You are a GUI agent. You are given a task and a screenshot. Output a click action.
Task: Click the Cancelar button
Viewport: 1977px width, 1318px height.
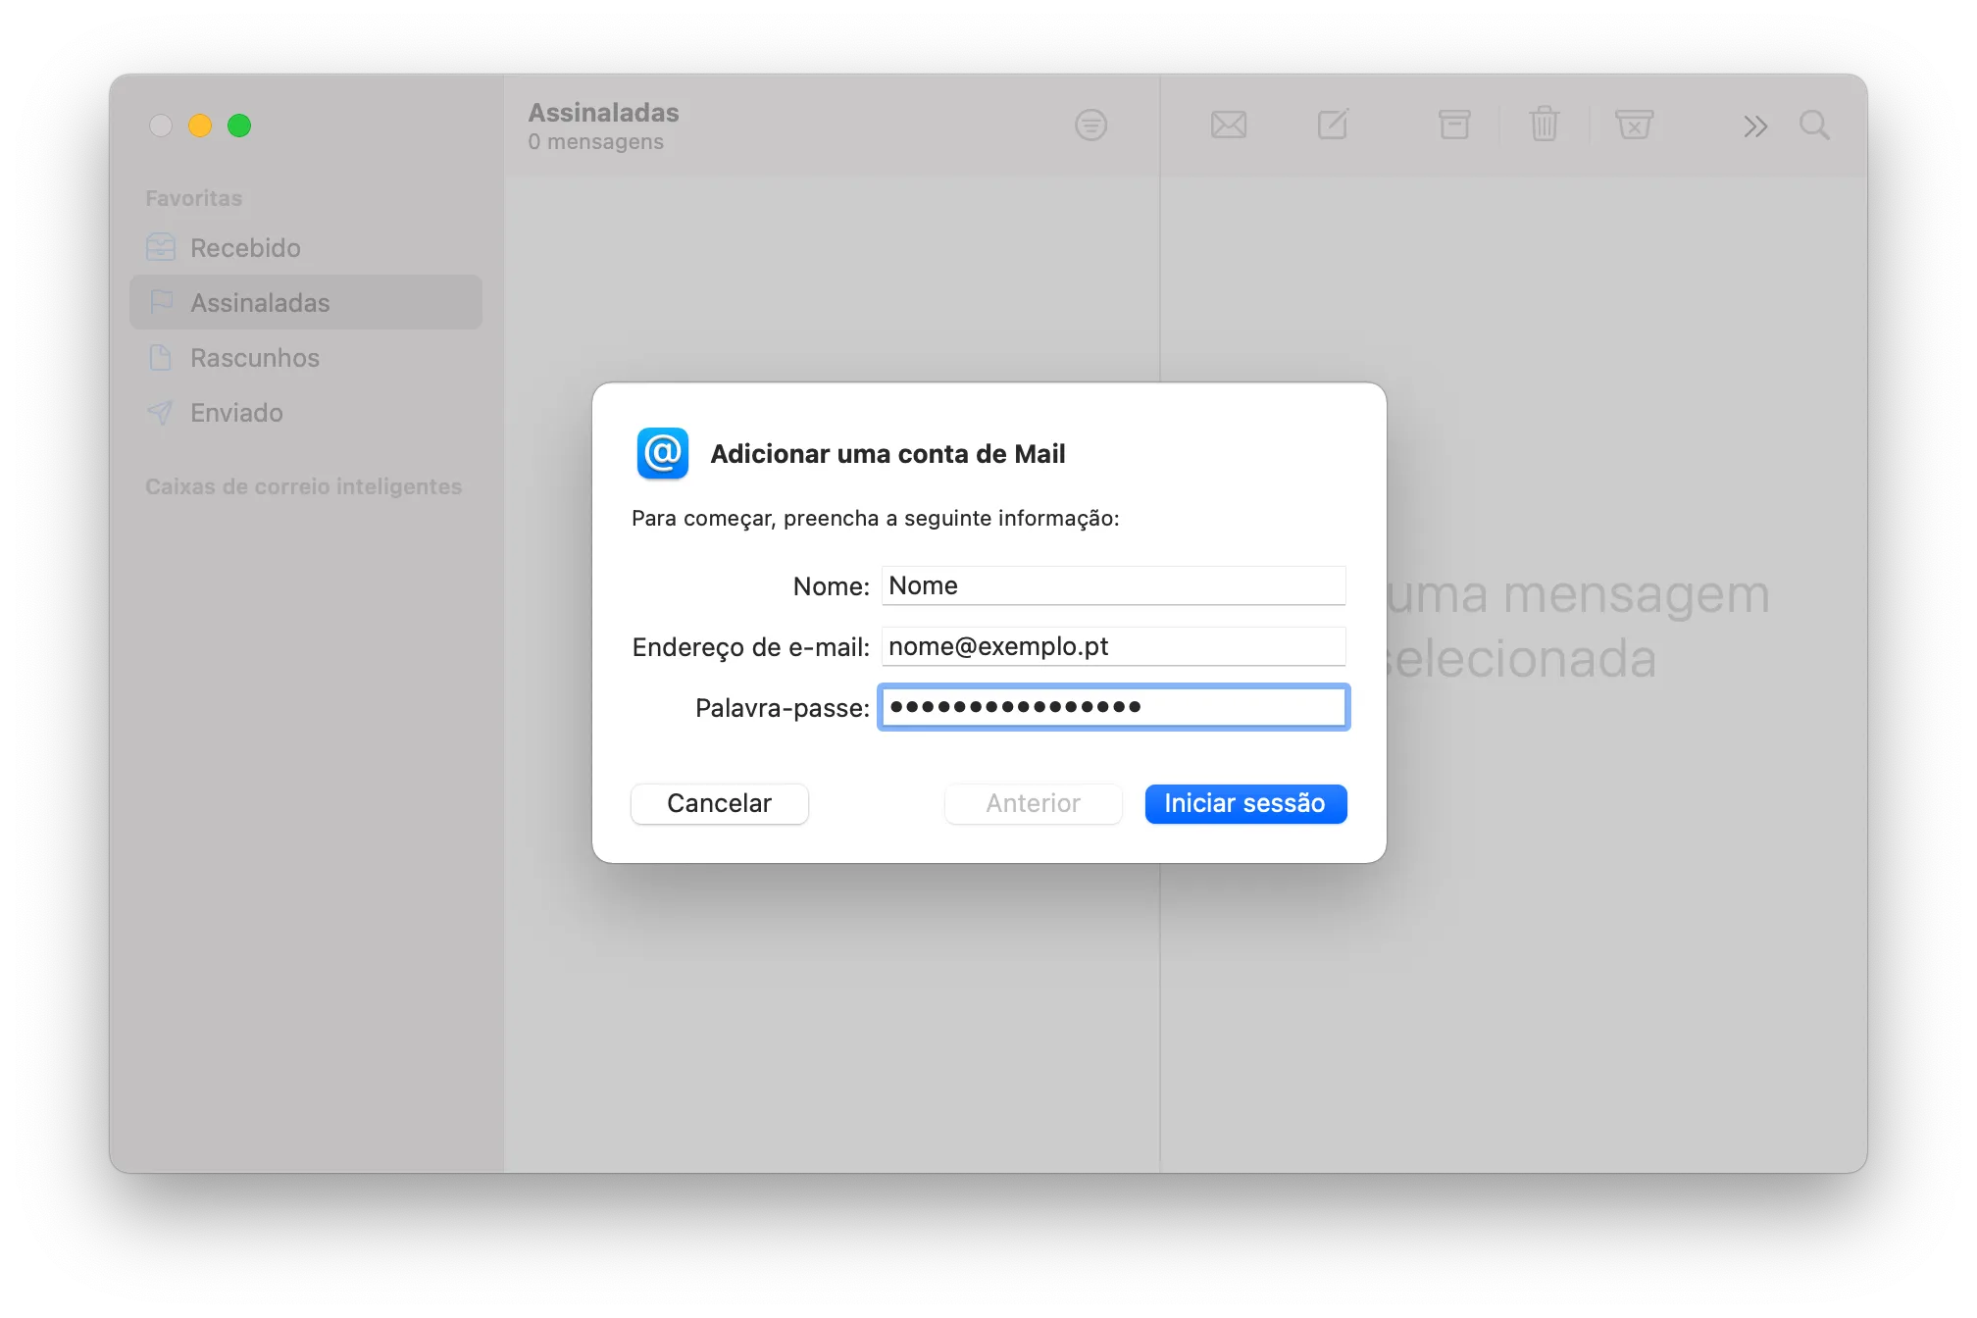point(720,804)
